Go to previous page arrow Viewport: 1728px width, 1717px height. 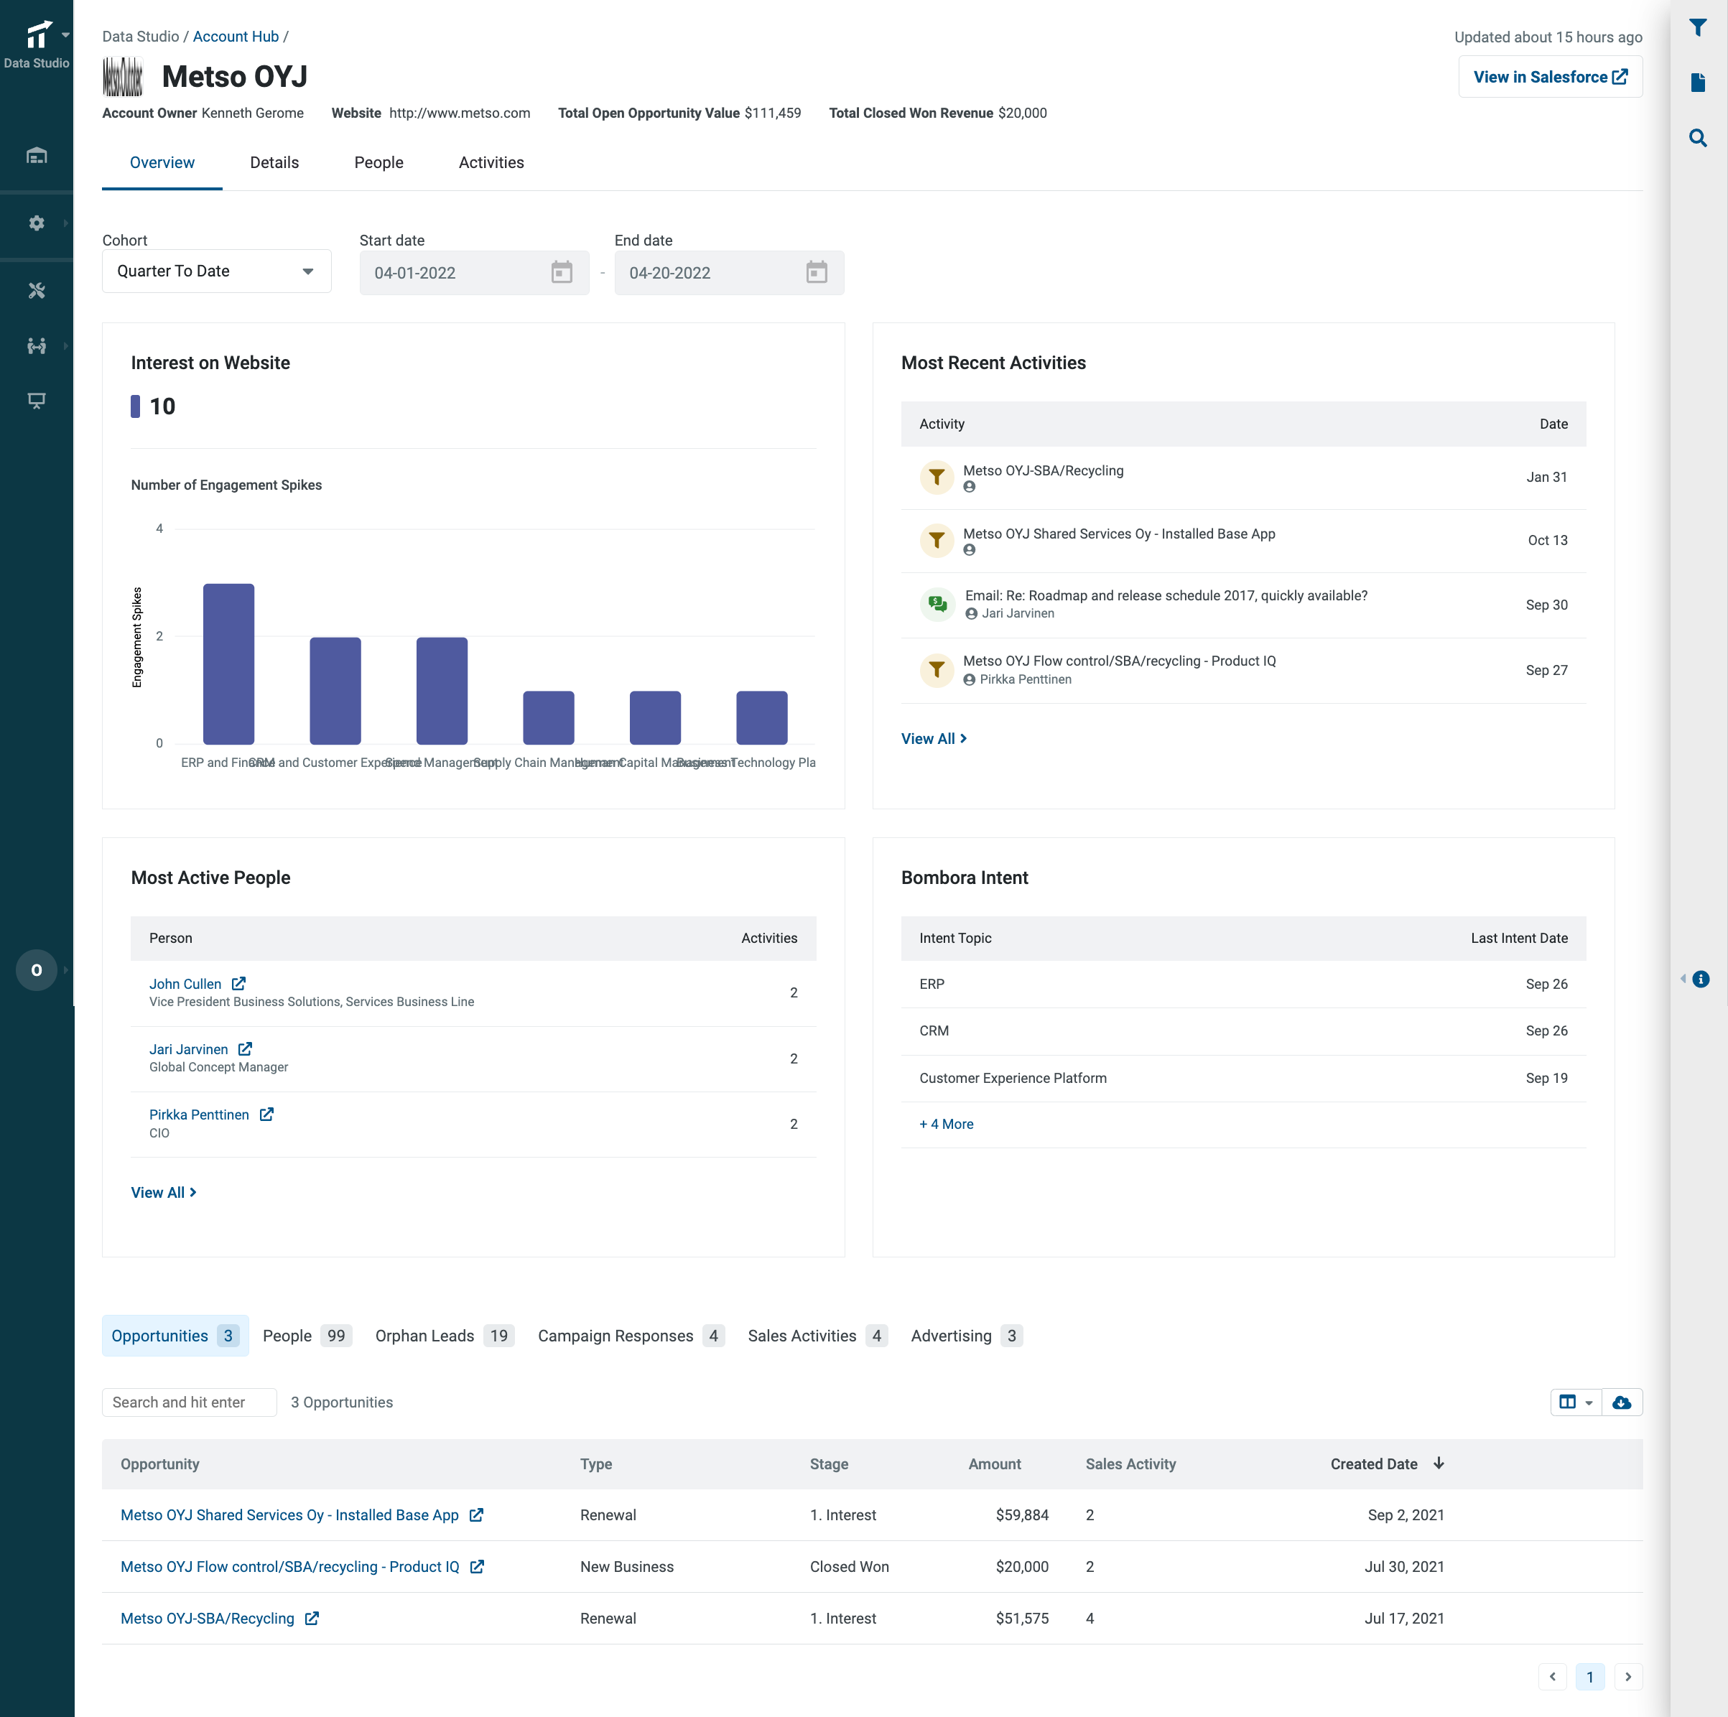(x=1553, y=1677)
